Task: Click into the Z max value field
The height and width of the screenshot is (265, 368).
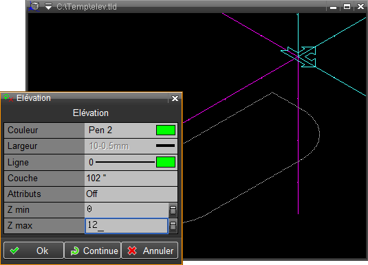Action: 127,226
